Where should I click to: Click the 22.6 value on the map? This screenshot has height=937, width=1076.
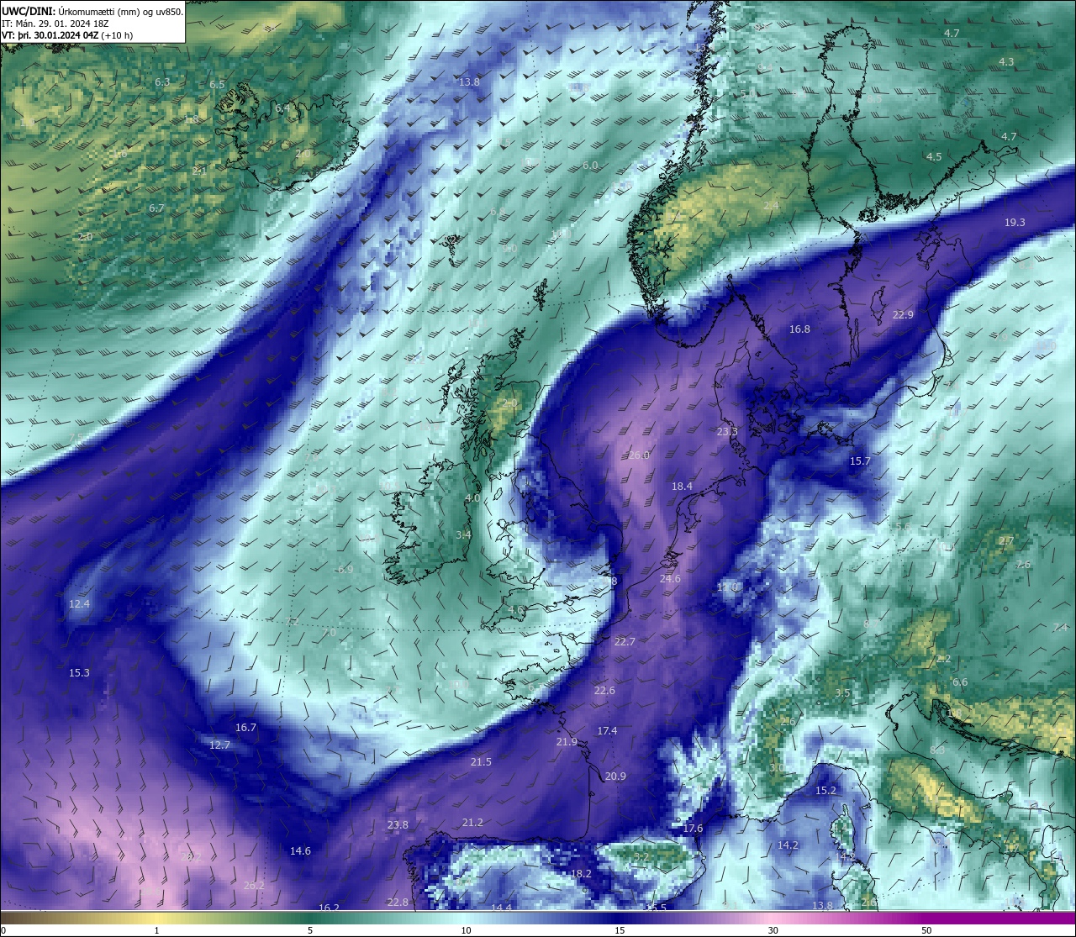tap(604, 691)
